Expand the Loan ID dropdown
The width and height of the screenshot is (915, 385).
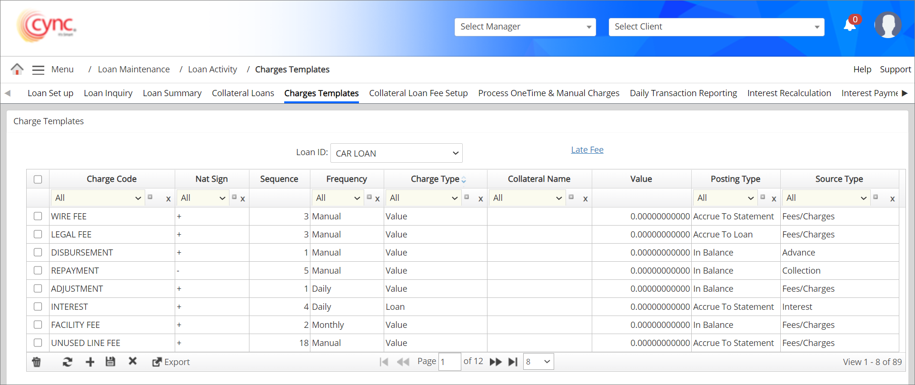396,153
